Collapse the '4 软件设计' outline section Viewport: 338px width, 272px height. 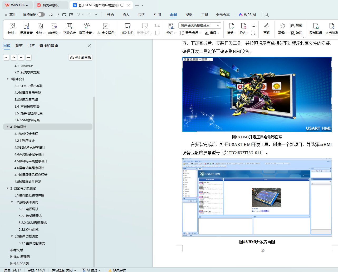tap(7, 127)
